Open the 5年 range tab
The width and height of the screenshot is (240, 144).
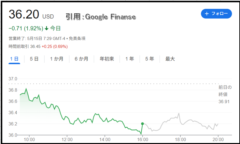tap(149, 59)
